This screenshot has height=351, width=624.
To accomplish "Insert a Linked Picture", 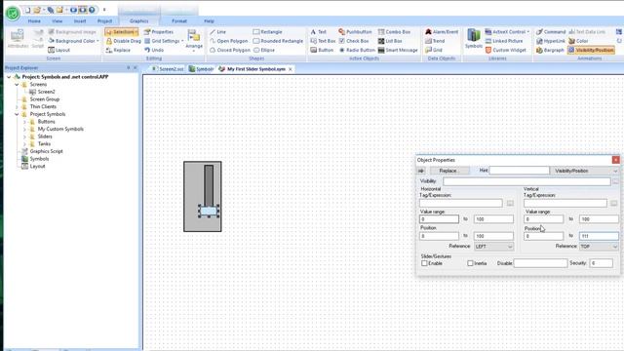I will (504, 41).
